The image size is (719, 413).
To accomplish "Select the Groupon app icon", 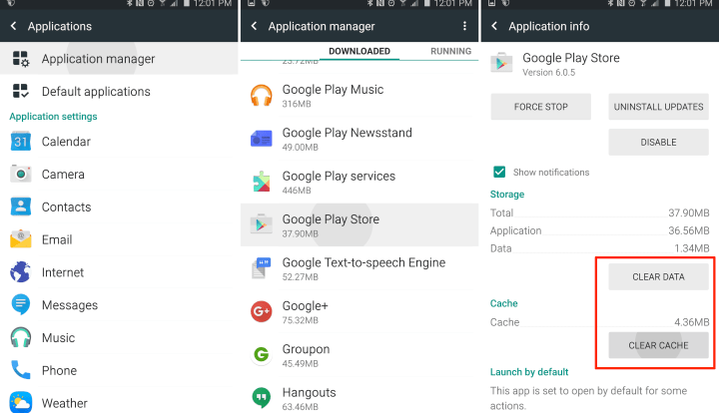I will tap(262, 355).
